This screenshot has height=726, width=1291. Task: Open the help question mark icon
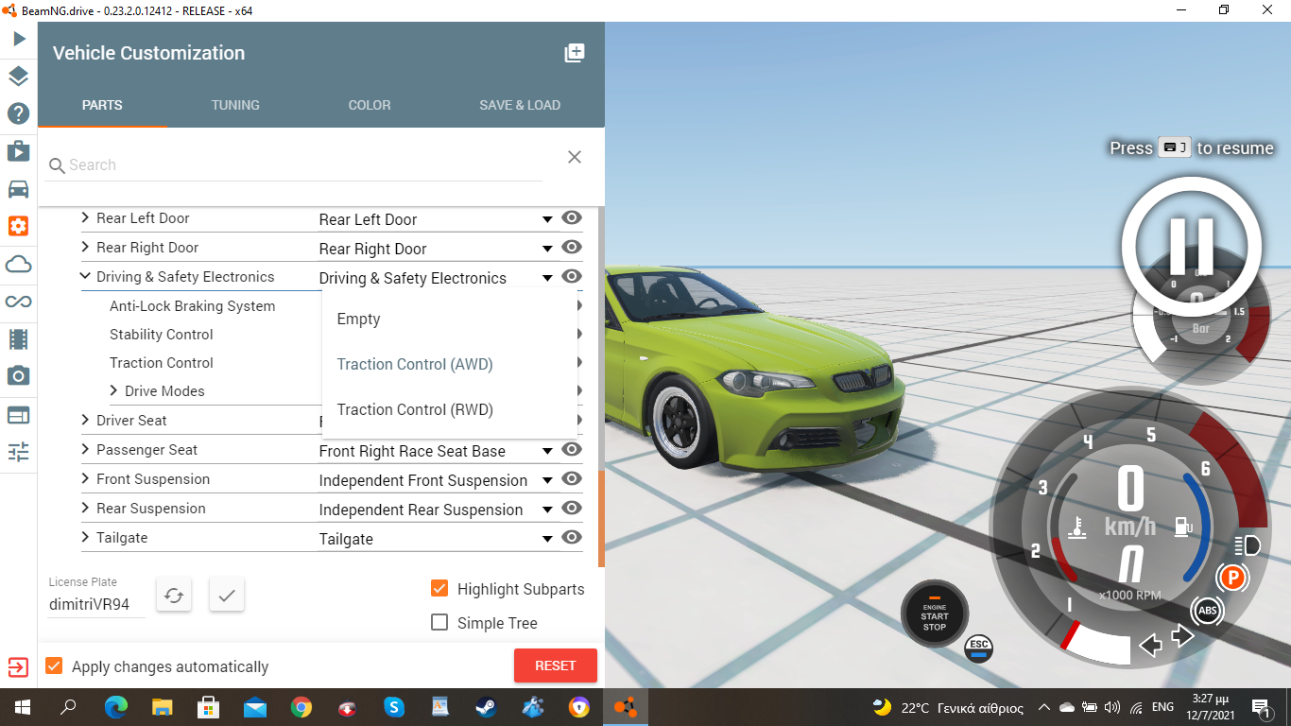click(x=19, y=113)
